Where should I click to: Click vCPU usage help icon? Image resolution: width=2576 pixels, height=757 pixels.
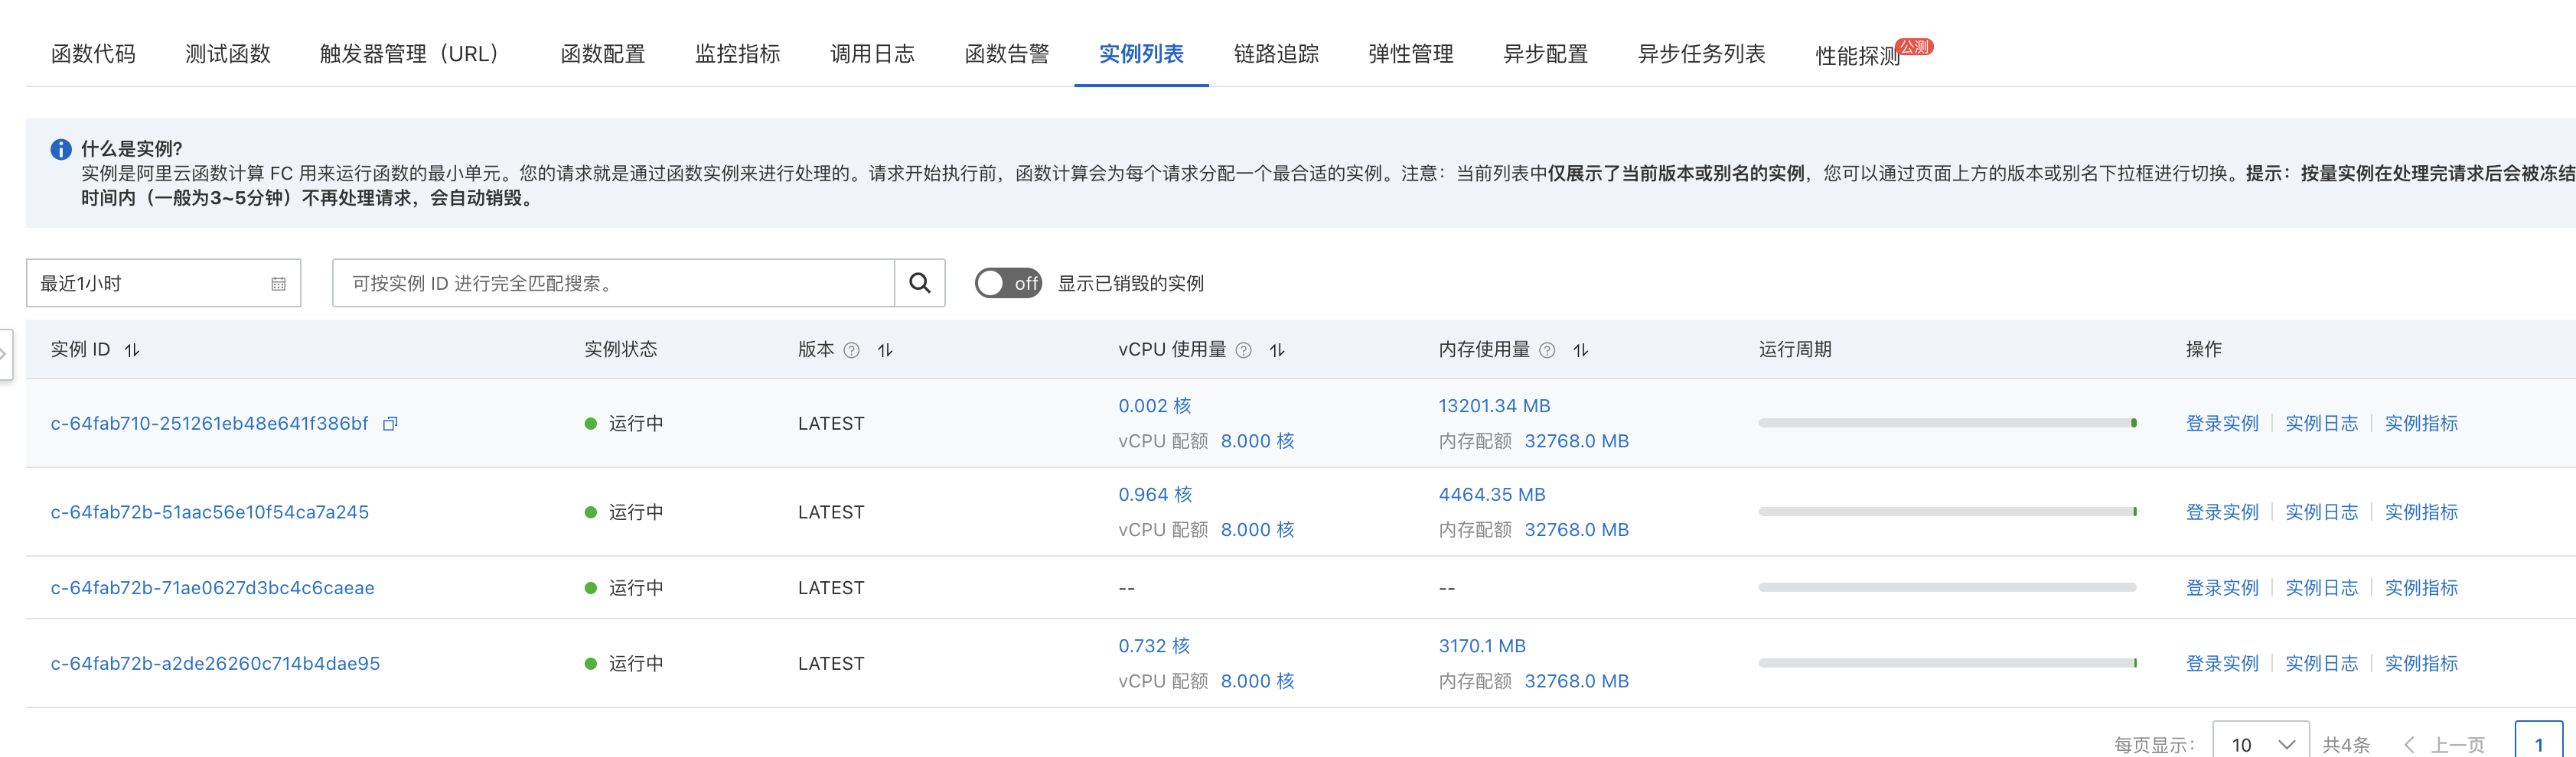1244,350
